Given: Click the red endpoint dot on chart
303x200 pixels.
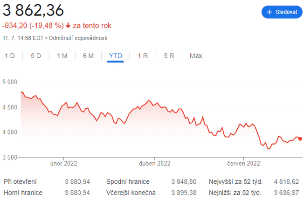Looking at the screenshot, I should pos(300,139).
